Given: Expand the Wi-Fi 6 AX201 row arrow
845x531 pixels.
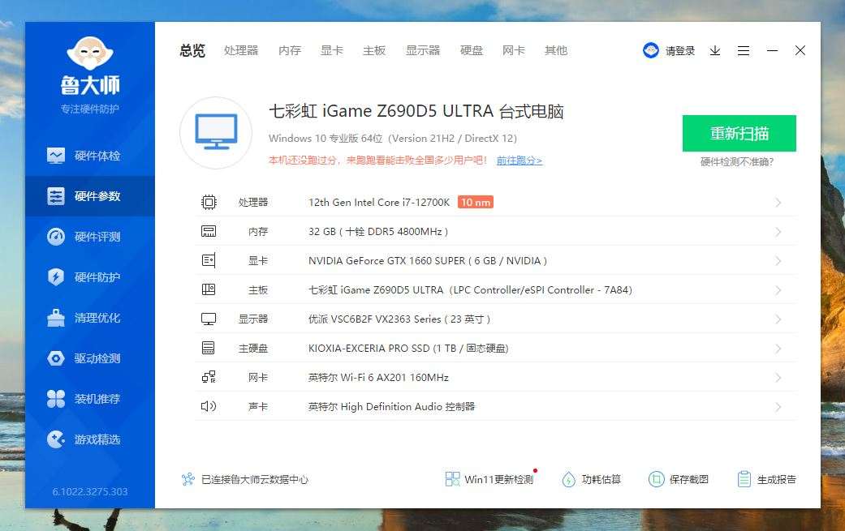Looking at the screenshot, I should tap(778, 378).
